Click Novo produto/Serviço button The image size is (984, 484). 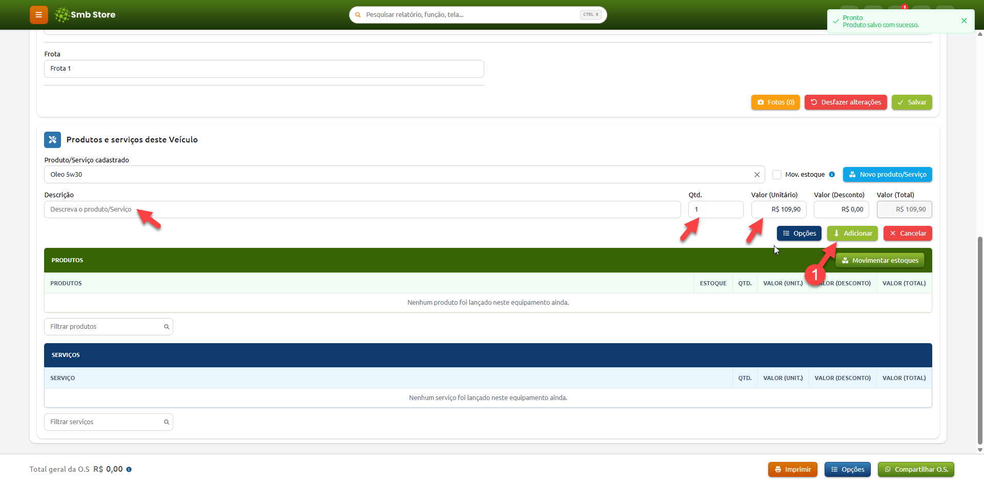[x=888, y=175]
